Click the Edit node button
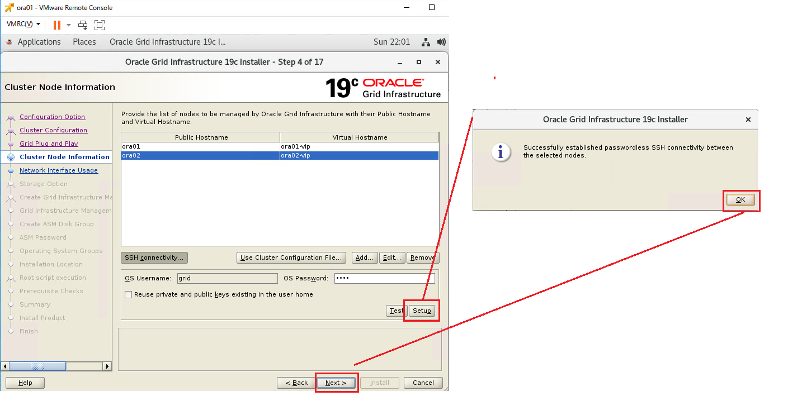This screenshot has width=788, height=415. (x=392, y=257)
